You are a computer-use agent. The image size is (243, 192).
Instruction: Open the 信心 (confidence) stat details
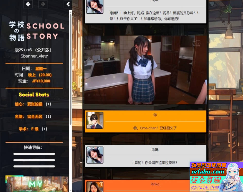(28, 104)
